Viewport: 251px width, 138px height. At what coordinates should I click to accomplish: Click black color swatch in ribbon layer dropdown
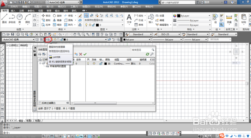click(97, 25)
